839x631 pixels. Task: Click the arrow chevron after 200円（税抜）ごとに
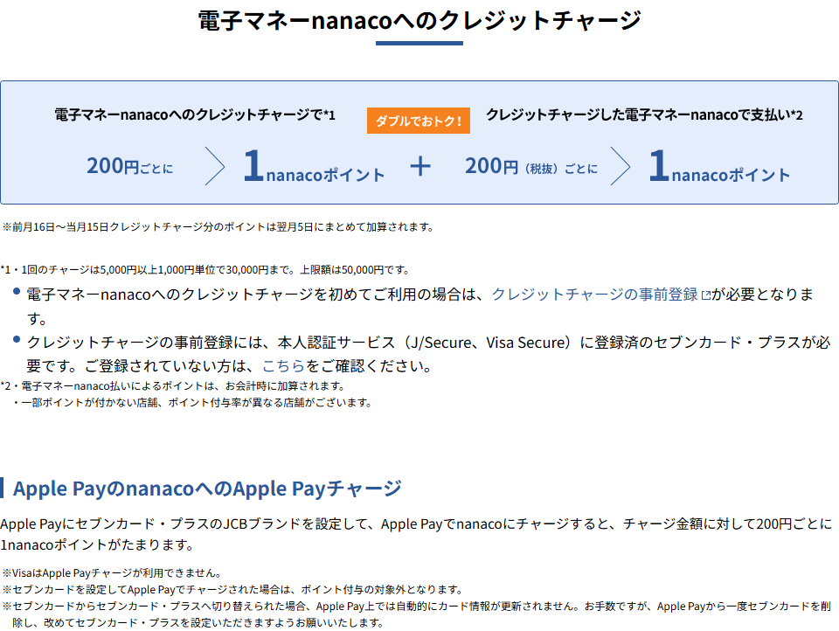tap(621, 166)
